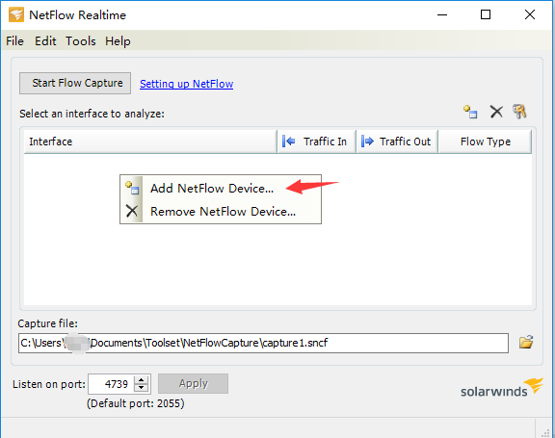Choose Remove NetFlow Device... in context menu
The image size is (555, 438).
click(221, 212)
